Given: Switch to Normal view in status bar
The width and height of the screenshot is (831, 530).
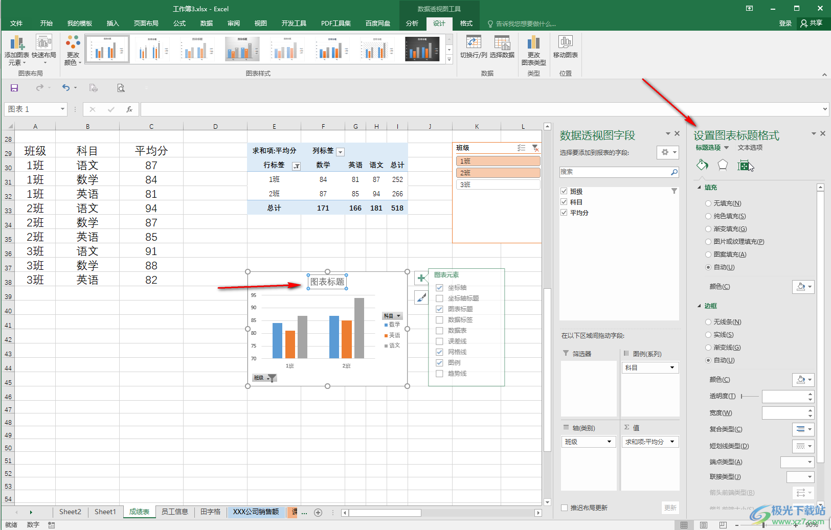Looking at the screenshot, I should click(x=684, y=525).
